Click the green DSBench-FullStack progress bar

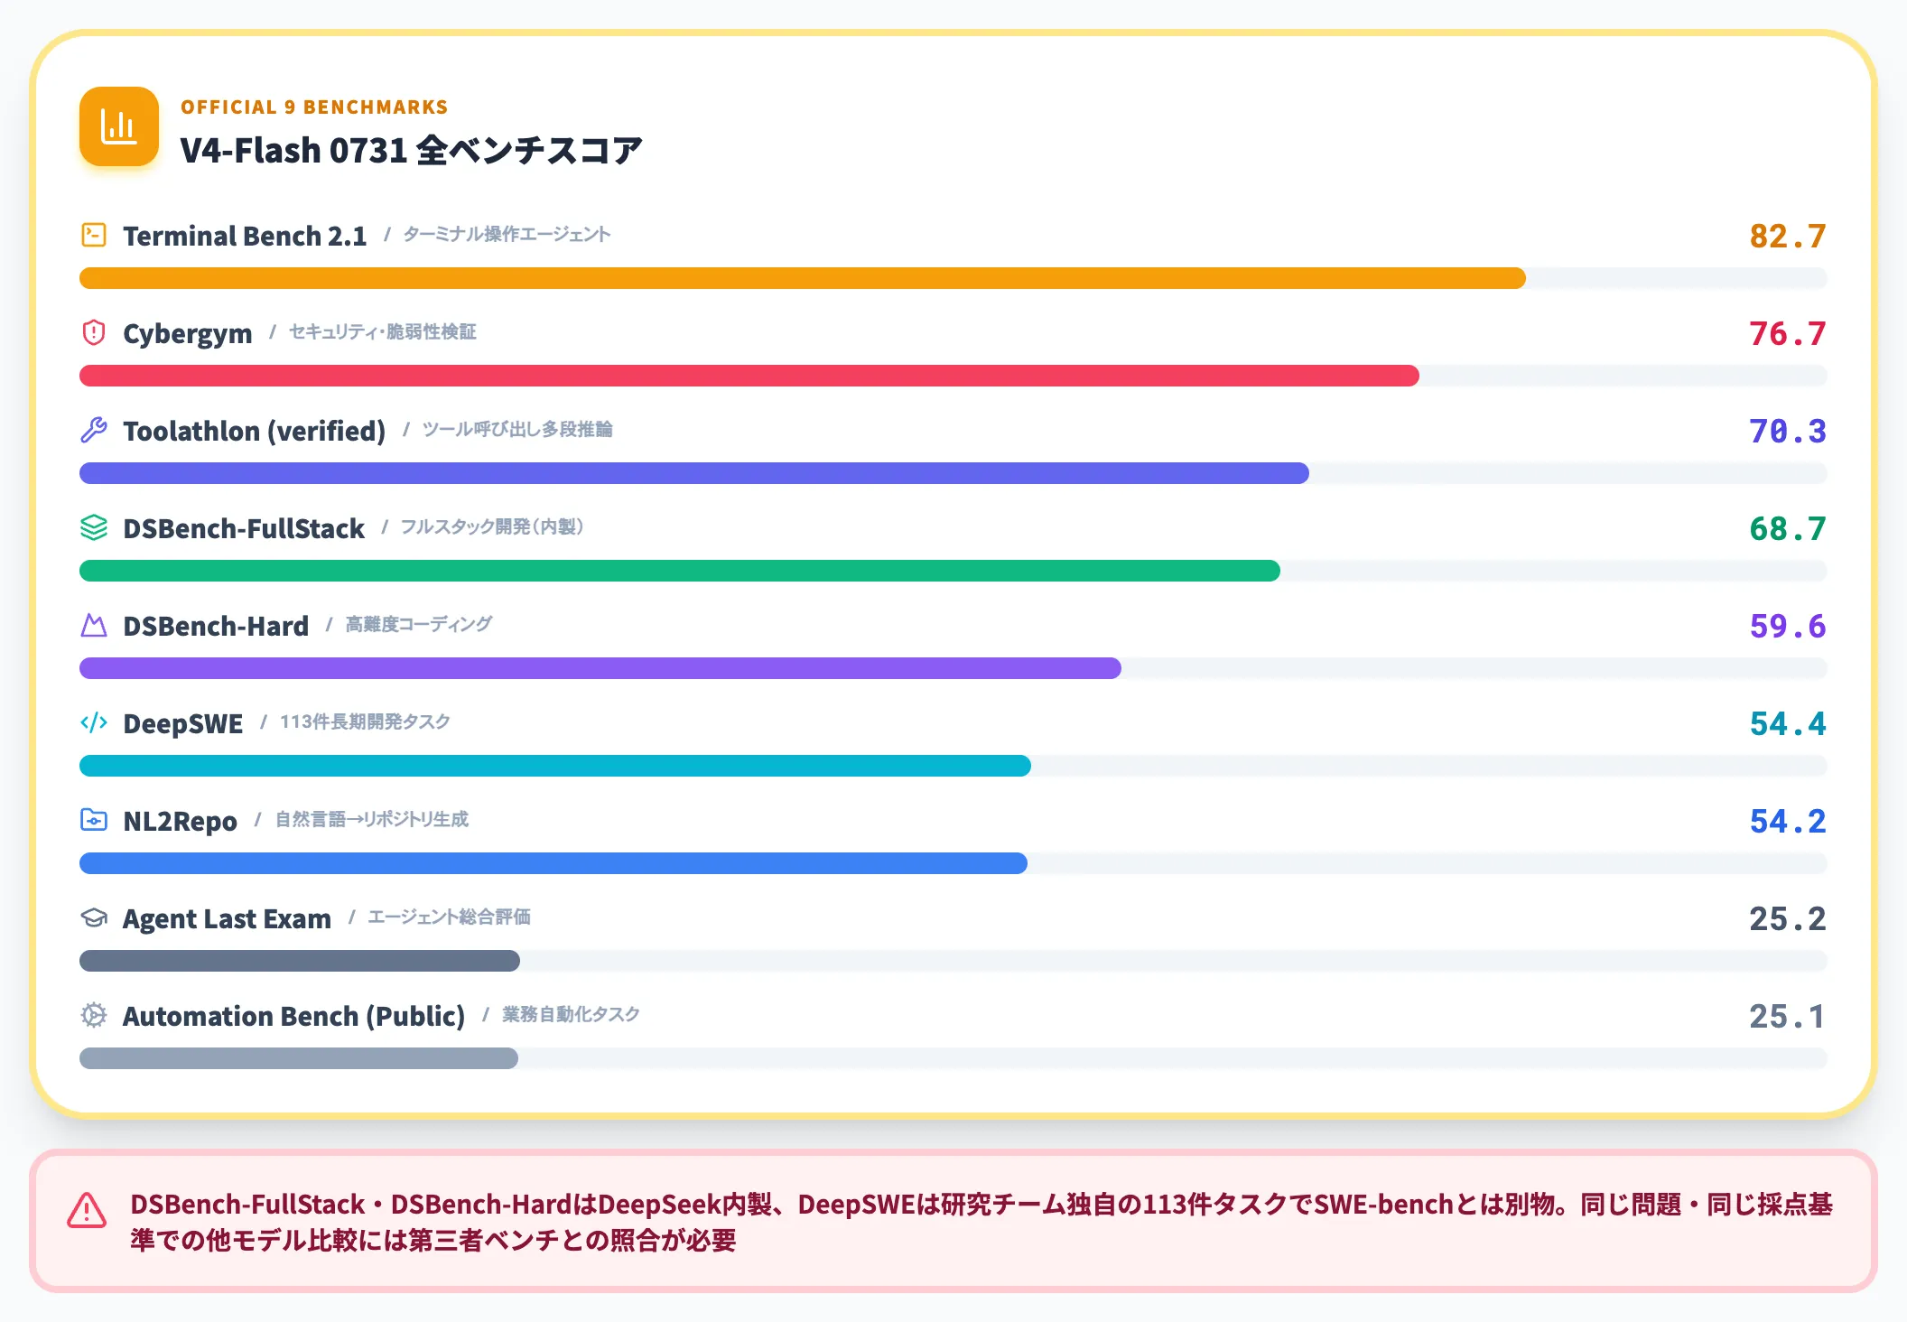pos(680,571)
